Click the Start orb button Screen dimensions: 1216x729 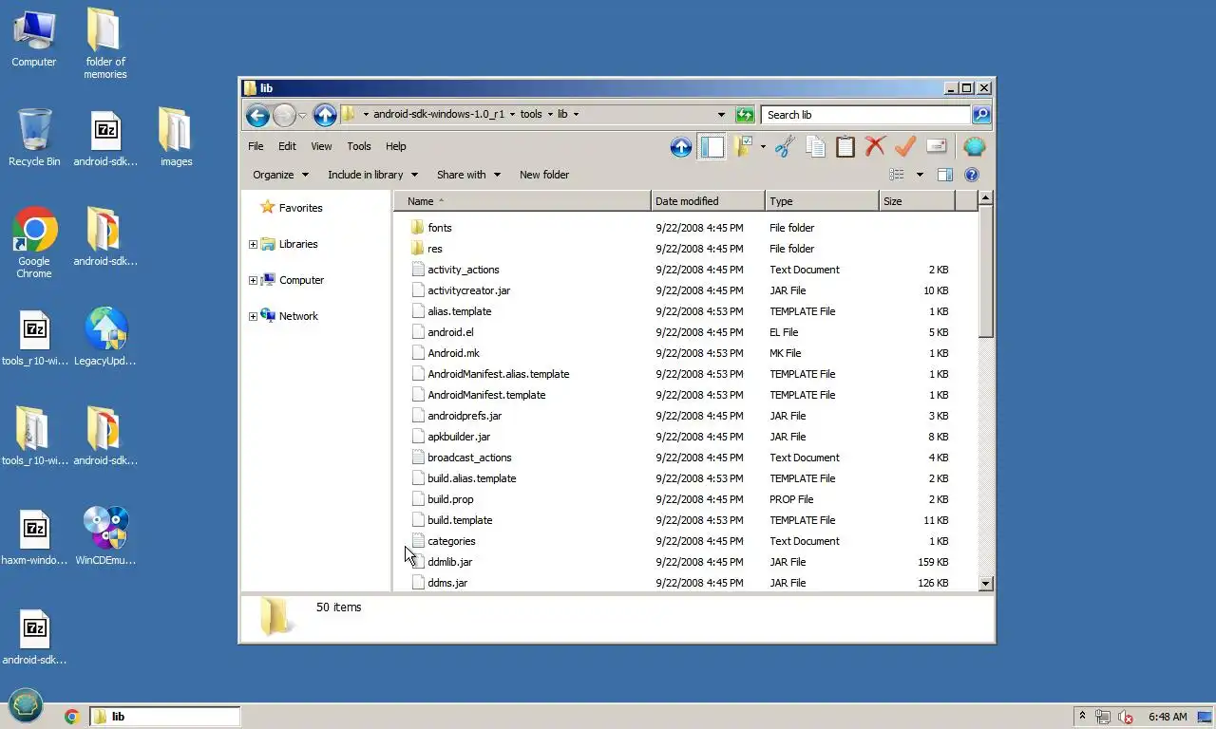pos(27,707)
